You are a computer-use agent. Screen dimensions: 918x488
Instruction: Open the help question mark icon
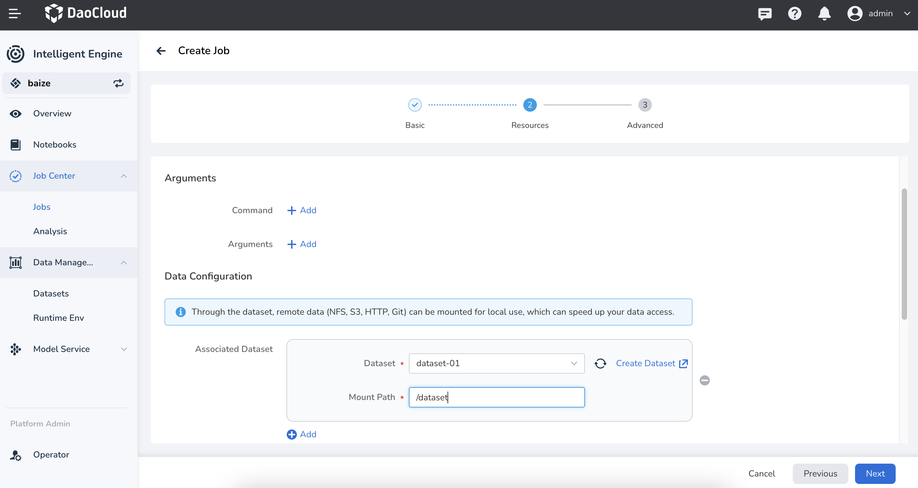pyautogui.click(x=794, y=14)
